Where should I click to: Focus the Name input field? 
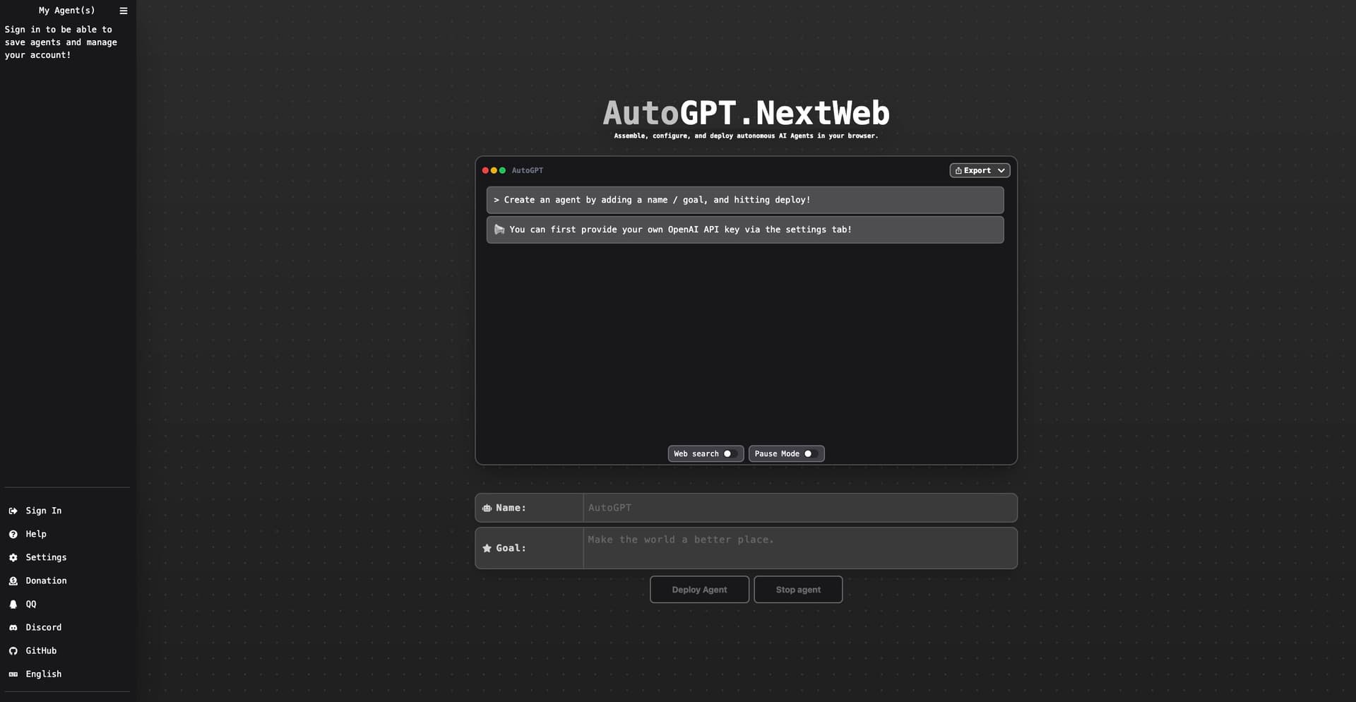800,508
